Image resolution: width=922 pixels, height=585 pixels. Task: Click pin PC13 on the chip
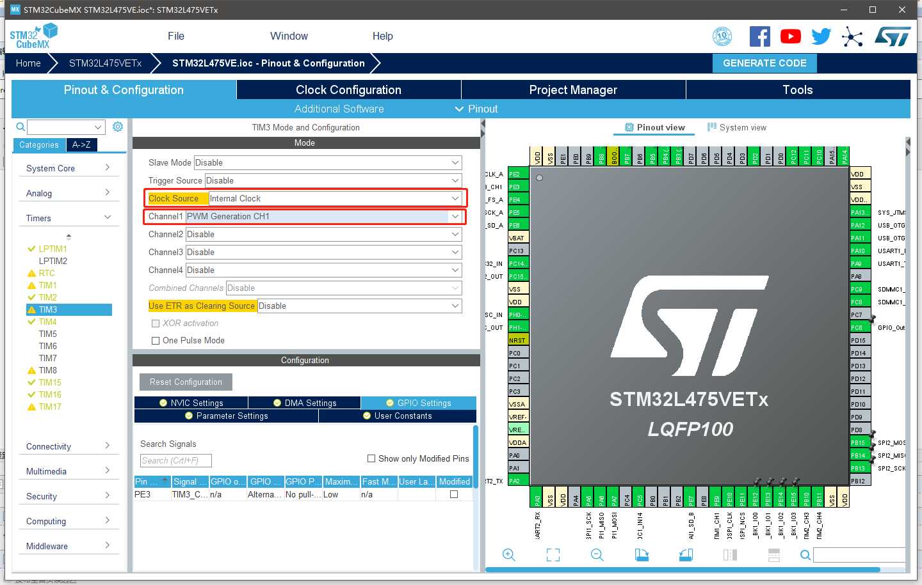(518, 251)
